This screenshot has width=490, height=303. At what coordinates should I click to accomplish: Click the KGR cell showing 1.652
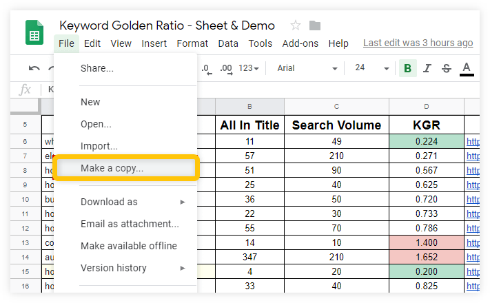(x=427, y=255)
